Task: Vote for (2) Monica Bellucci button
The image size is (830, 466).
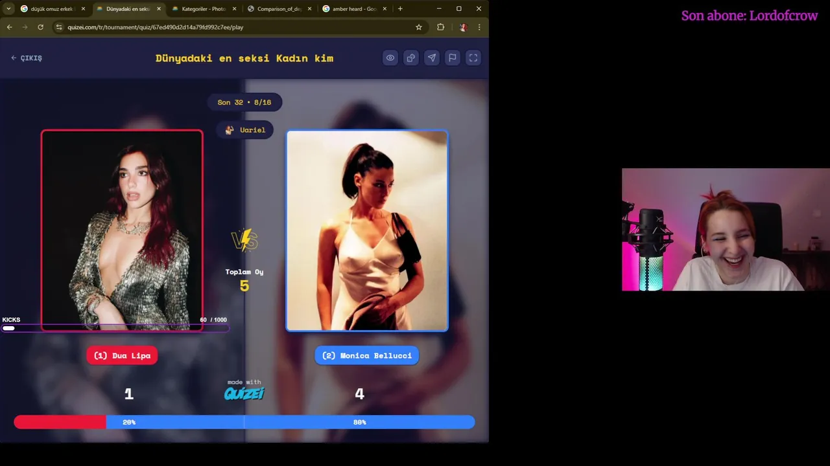Action: [367, 355]
